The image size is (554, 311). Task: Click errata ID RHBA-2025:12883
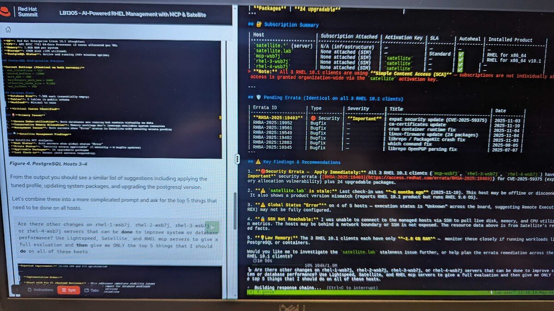pyautogui.click(x=272, y=143)
